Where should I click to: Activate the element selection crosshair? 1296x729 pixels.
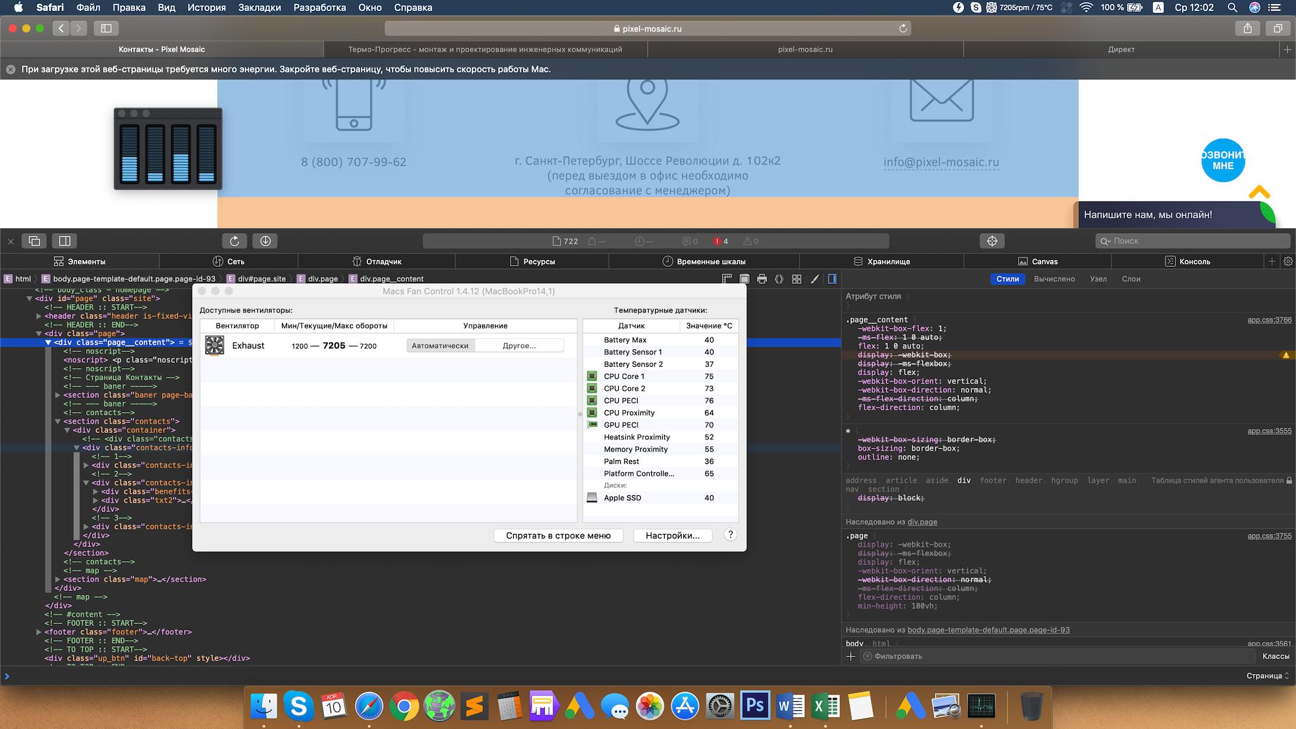point(991,241)
